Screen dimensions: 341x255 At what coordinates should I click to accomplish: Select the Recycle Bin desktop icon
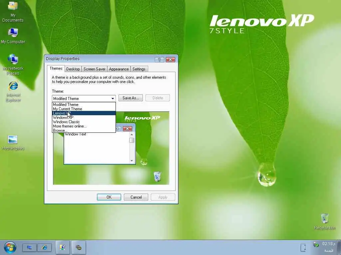[324, 221]
